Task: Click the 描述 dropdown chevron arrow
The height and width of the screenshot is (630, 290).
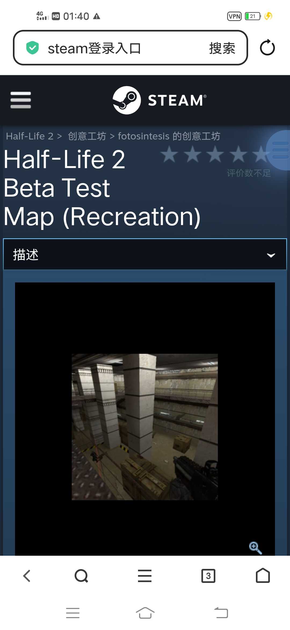Action: point(271,255)
